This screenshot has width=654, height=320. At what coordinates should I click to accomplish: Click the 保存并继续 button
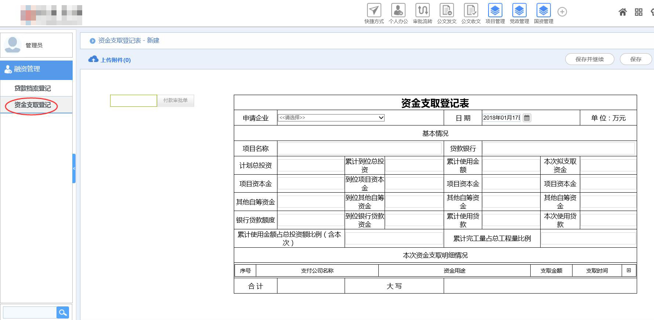(x=589, y=59)
